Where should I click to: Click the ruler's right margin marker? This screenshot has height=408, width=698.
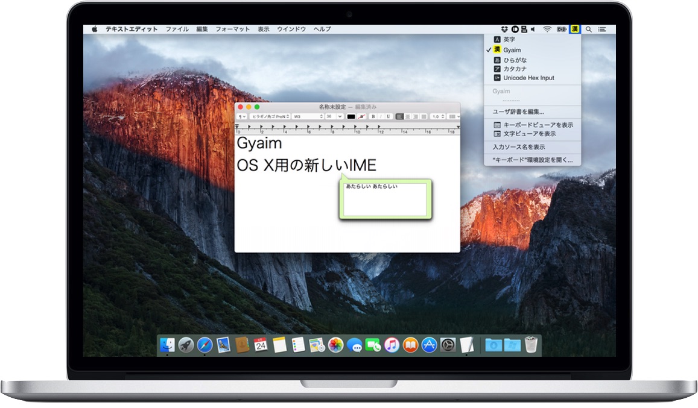pyautogui.click(x=458, y=127)
